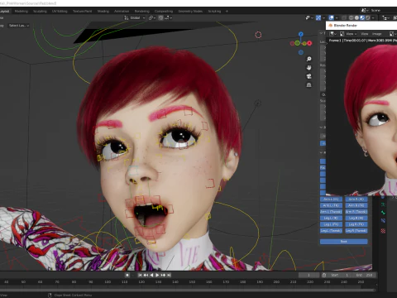This screenshot has width=397, height=298.
Task: Click the Start frame field
Action: [x=340, y=275]
